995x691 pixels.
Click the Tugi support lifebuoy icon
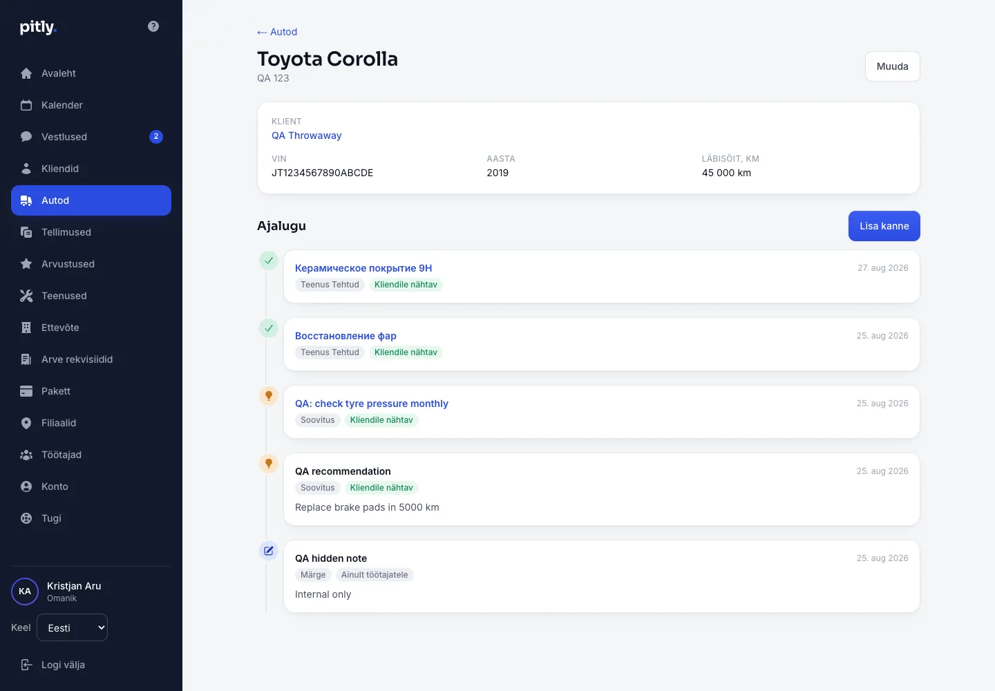coord(26,518)
